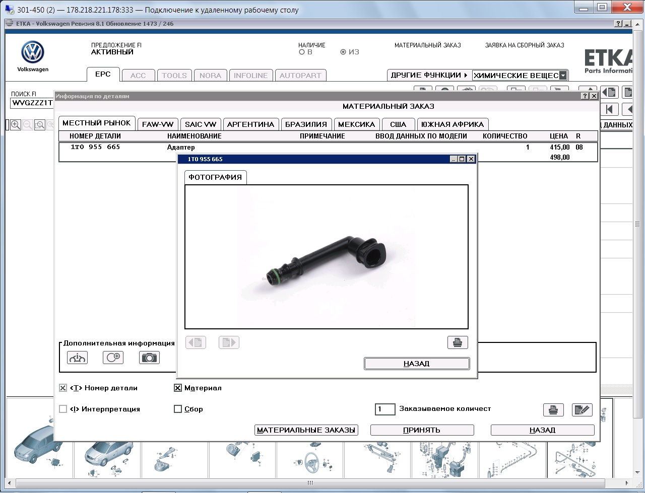
Task: Click the Volkswagen logo
Action: click(x=33, y=52)
